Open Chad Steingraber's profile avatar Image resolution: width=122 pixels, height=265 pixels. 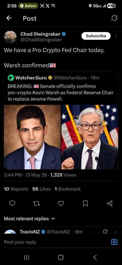(10, 37)
